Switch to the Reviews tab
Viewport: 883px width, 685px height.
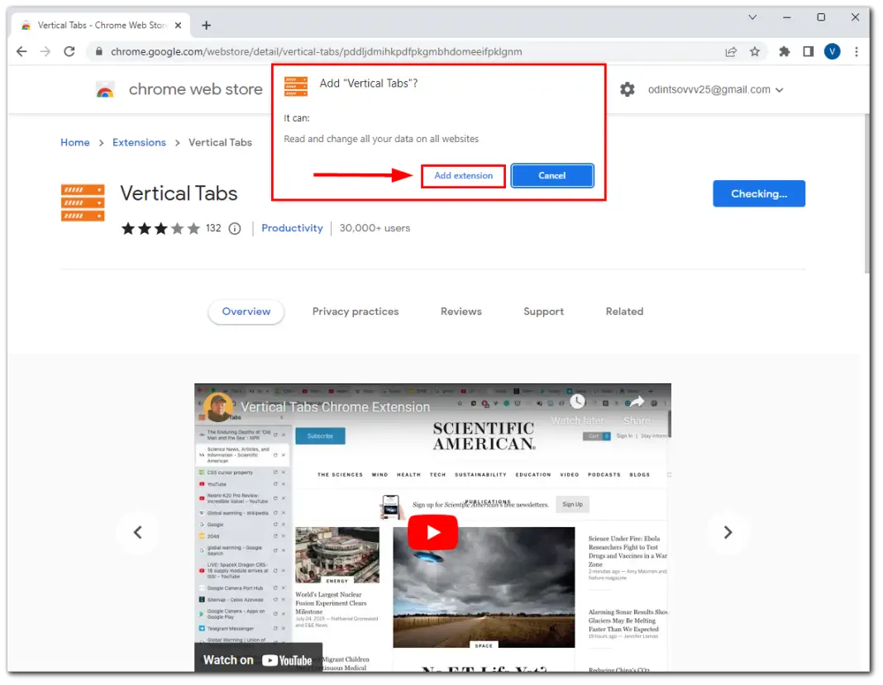[x=461, y=312]
